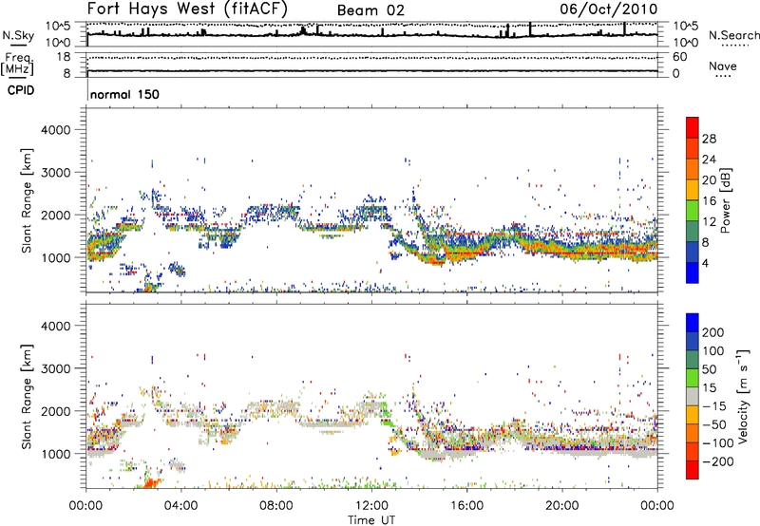The height and width of the screenshot is (526, 760).
Task: Click the 'Power [dB]' color bar title
Action: [726, 200]
